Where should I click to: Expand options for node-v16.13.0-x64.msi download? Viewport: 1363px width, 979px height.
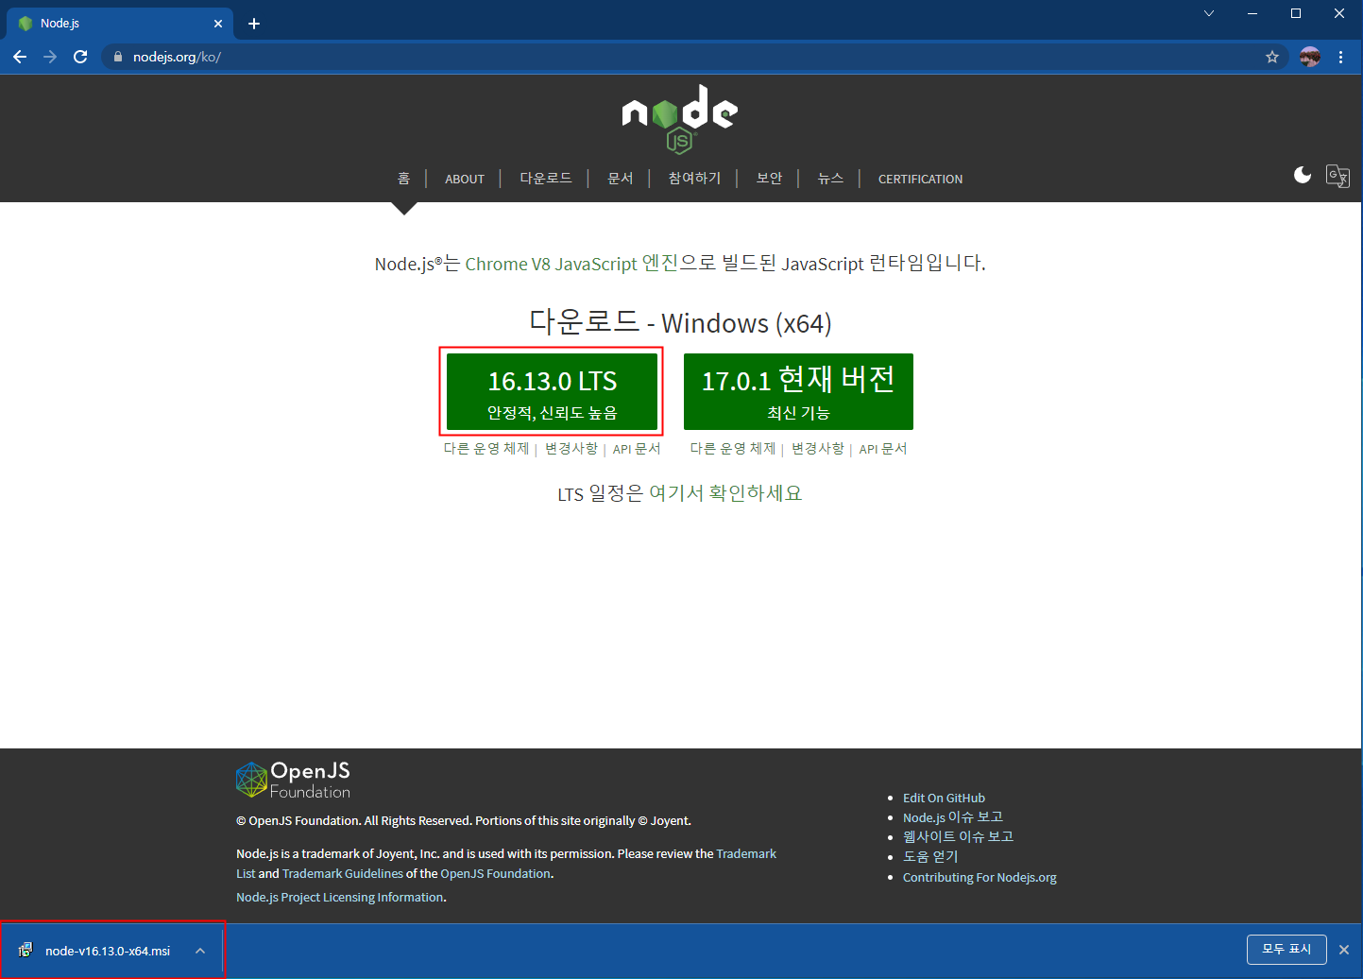200,951
